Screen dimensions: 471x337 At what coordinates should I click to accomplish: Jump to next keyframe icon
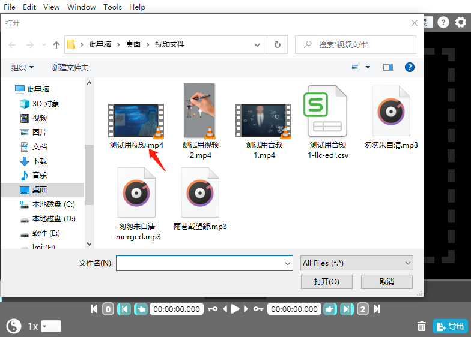258,309
